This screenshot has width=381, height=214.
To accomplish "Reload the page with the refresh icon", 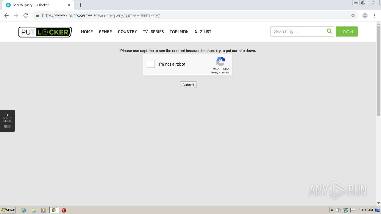I will (26, 15).
